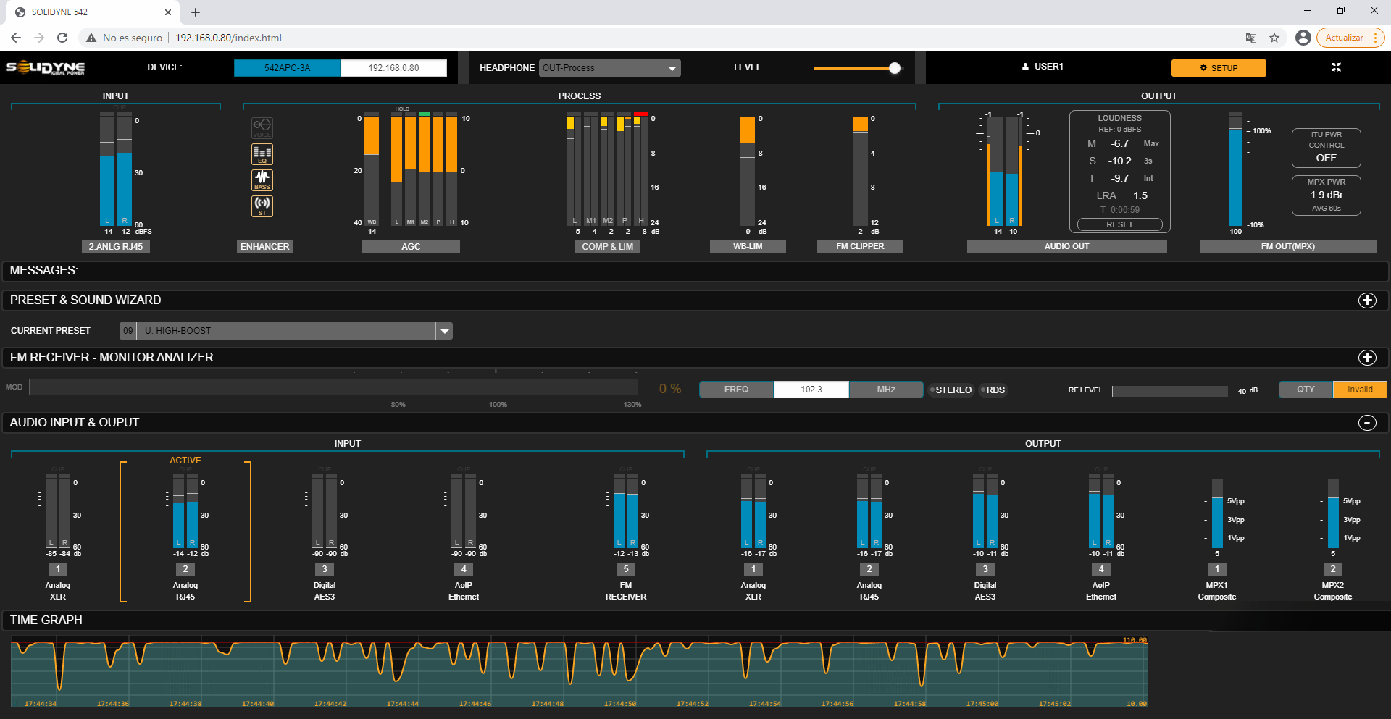Edit the 102.3 frequency field
1391x719 pixels.
[x=811, y=390]
